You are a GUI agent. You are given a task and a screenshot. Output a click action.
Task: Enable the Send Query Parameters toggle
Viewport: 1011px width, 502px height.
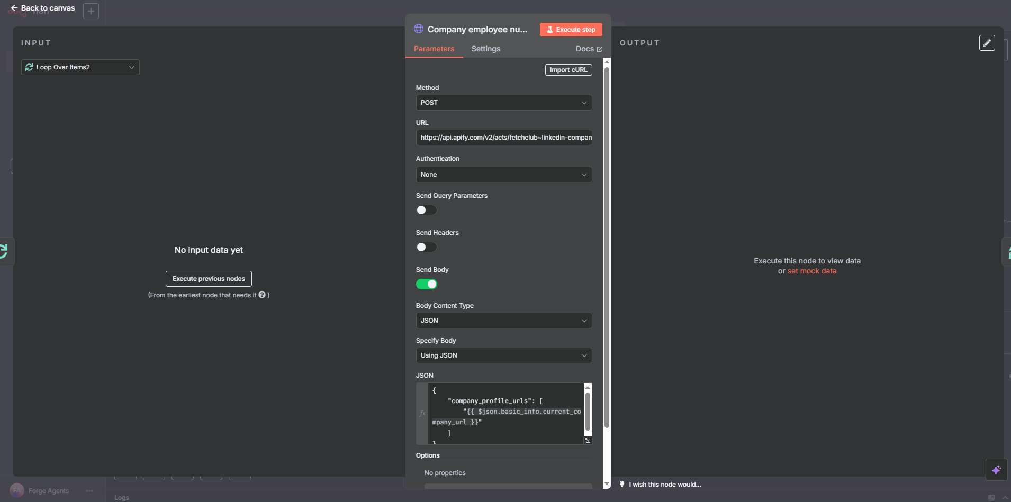[426, 210]
